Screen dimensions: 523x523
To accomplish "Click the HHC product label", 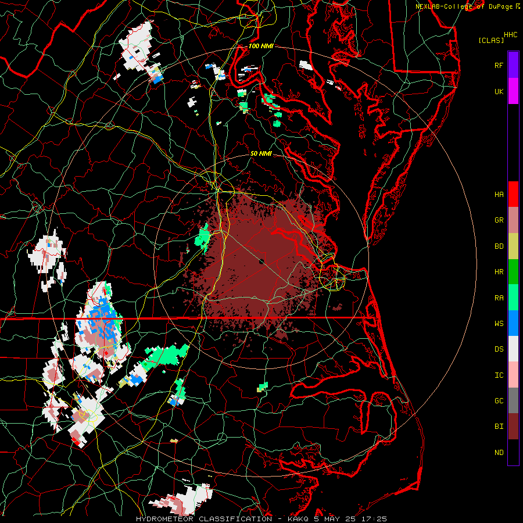I will [511, 35].
